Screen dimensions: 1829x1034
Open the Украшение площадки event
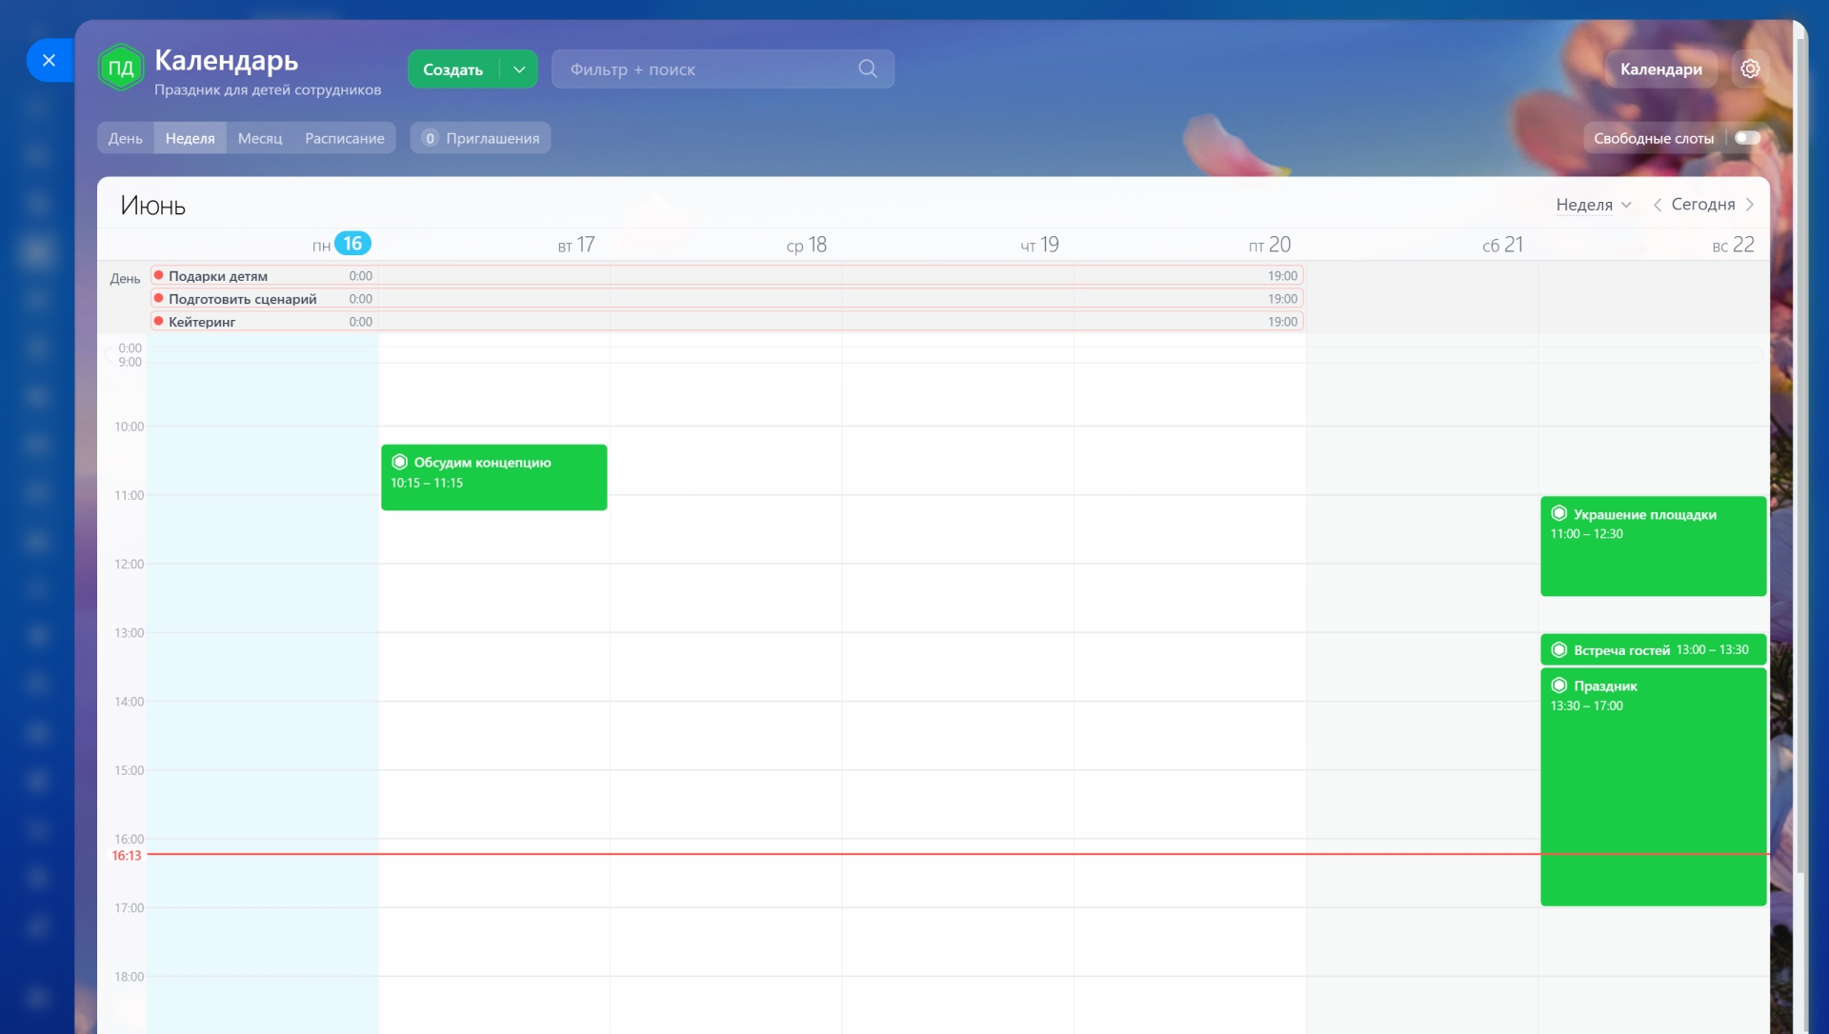point(1653,547)
